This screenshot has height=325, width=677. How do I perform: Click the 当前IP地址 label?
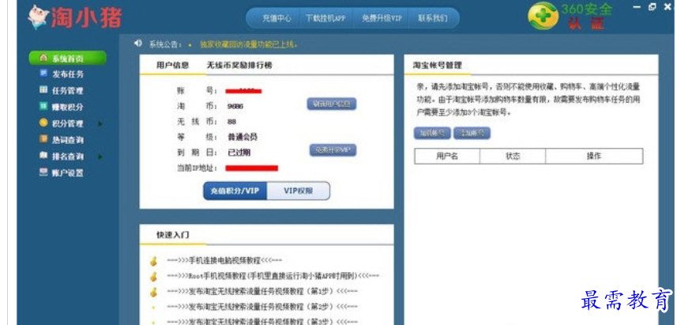click(197, 168)
